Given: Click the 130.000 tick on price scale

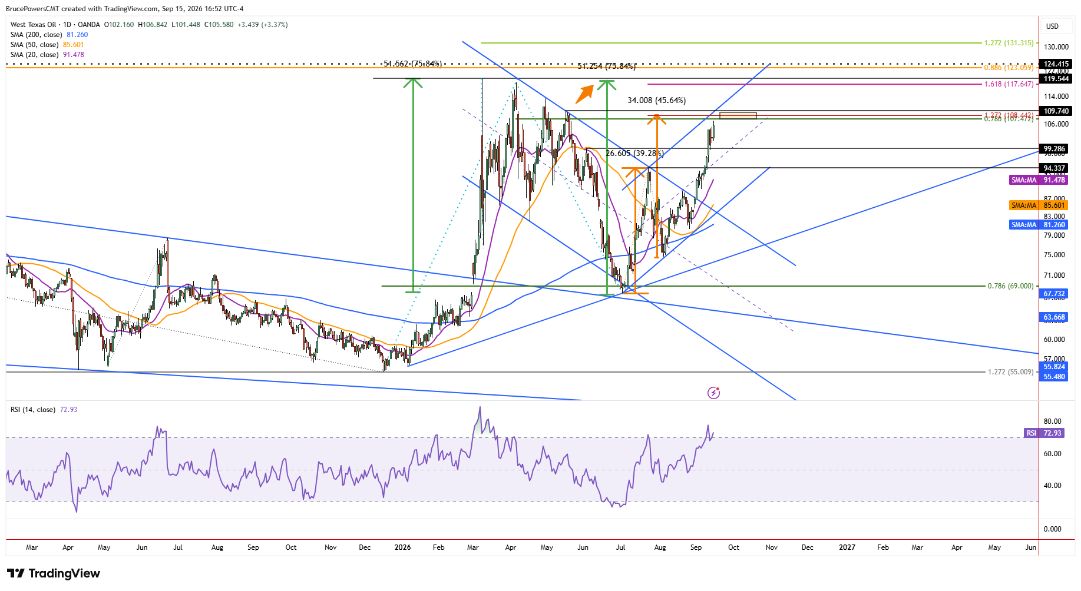Looking at the screenshot, I should point(1056,47).
